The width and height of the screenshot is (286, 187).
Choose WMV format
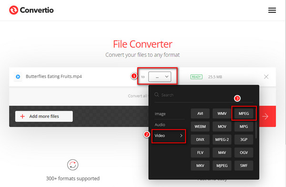click(222, 114)
